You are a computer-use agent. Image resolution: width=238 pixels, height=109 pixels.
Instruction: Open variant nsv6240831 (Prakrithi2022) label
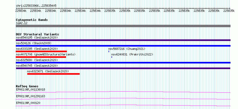point(132,54)
